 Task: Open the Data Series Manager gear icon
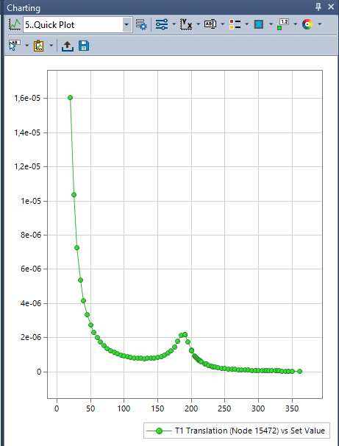tap(141, 25)
